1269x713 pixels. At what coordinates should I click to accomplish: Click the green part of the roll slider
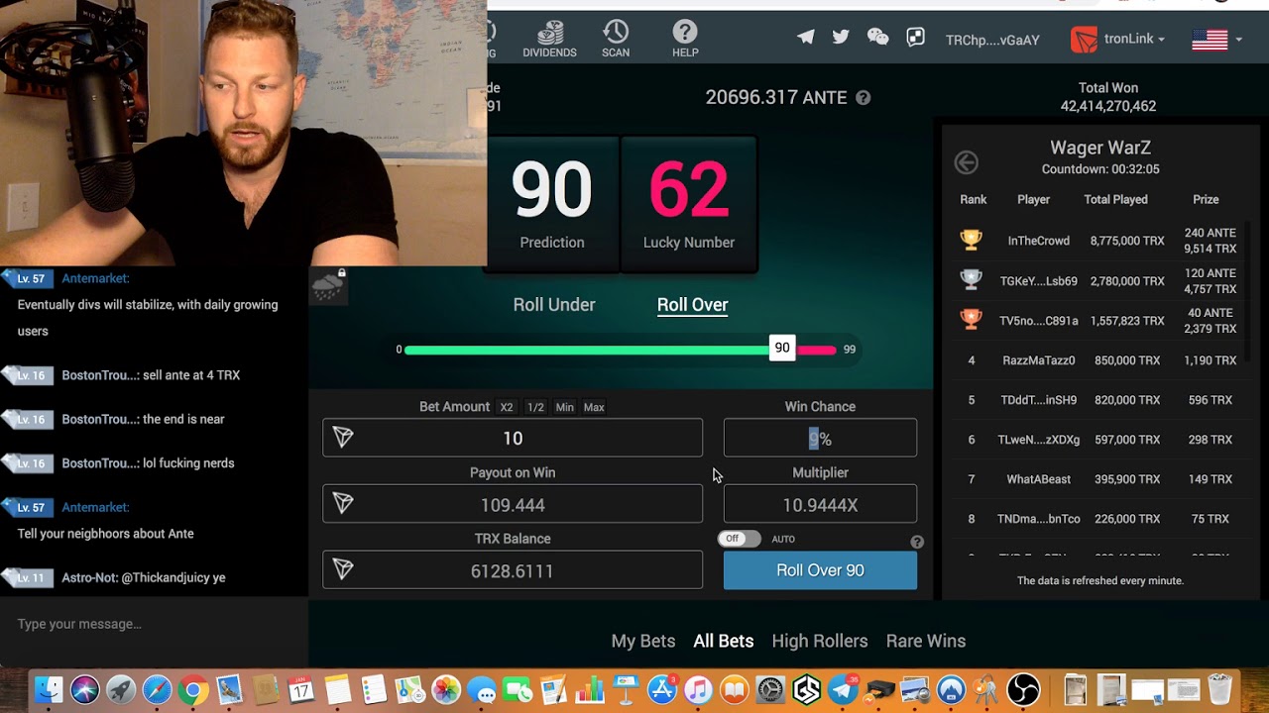tap(587, 350)
